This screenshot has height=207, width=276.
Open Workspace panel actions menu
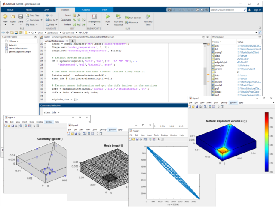[260, 37]
